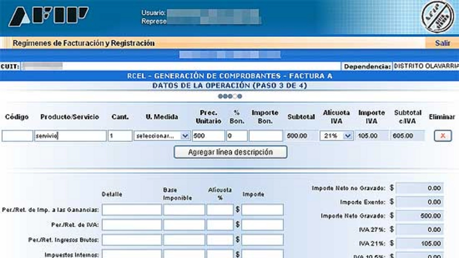The height and width of the screenshot is (258, 459).
Task: Click the Per./Ret. de Imp. a las Ganancias label
Action: 50,210
